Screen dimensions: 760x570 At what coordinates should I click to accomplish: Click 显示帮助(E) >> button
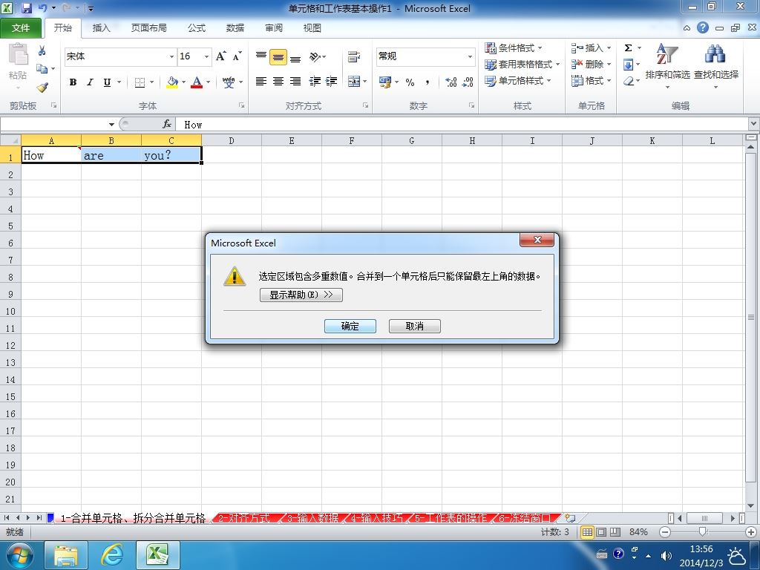[x=301, y=295]
